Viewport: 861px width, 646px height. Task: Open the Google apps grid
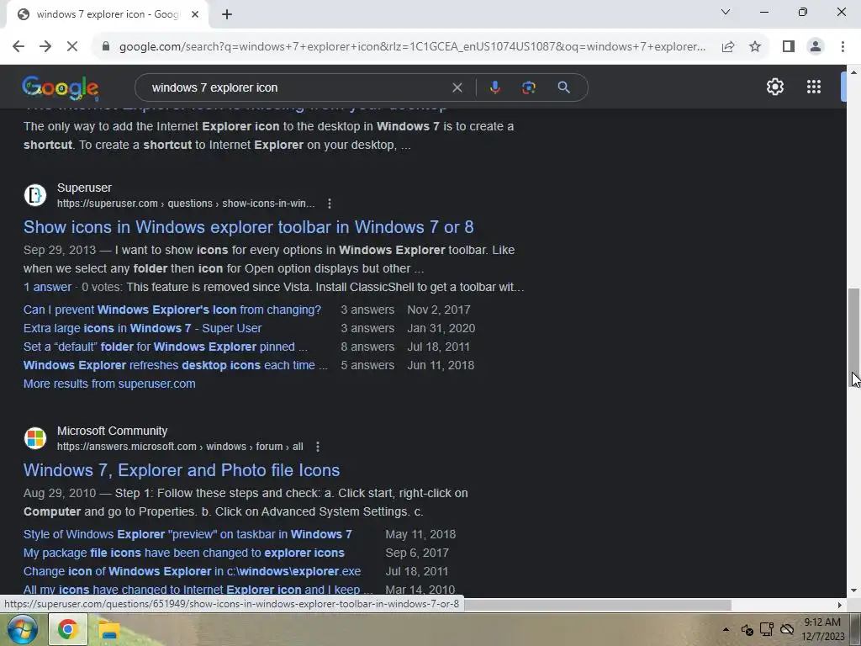point(814,87)
